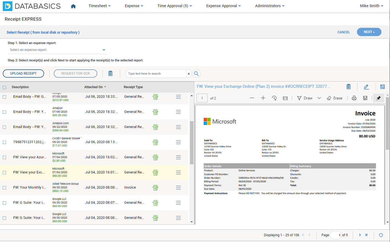390x242 pixels.
Task: Save the document using the floppy disk icon
Action: pyautogui.click(x=365, y=98)
